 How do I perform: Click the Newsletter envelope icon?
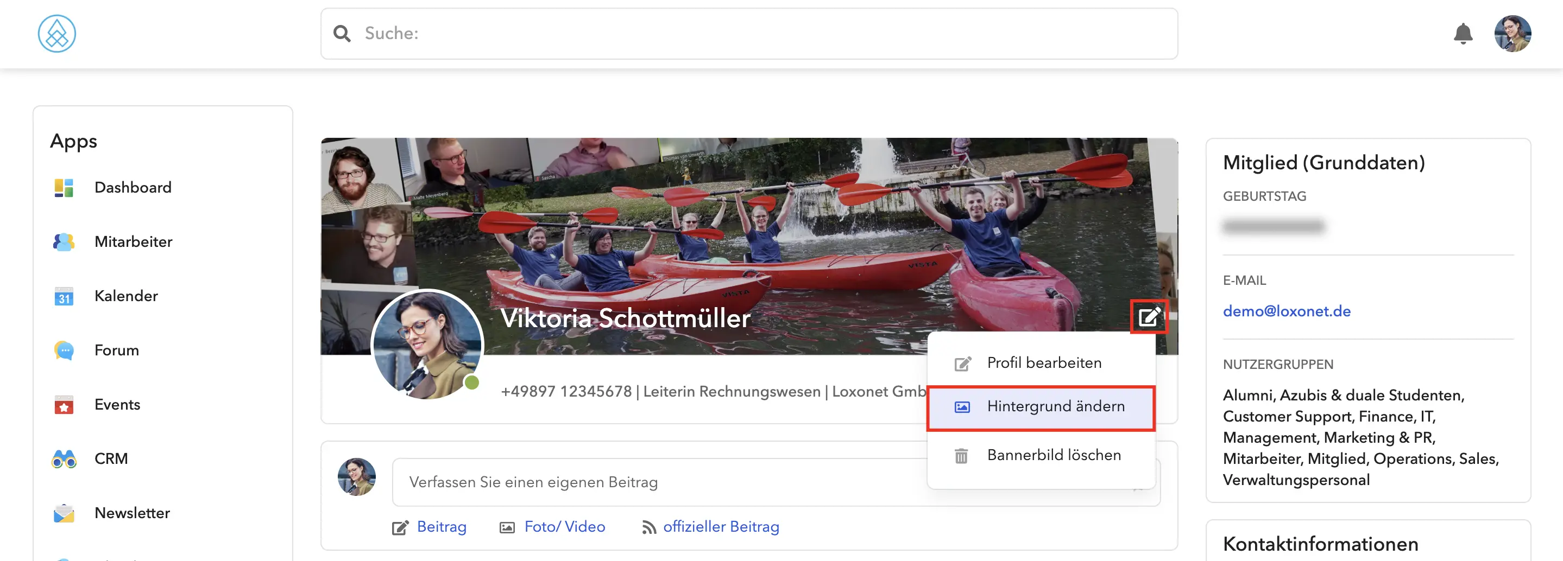click(64, 513)
